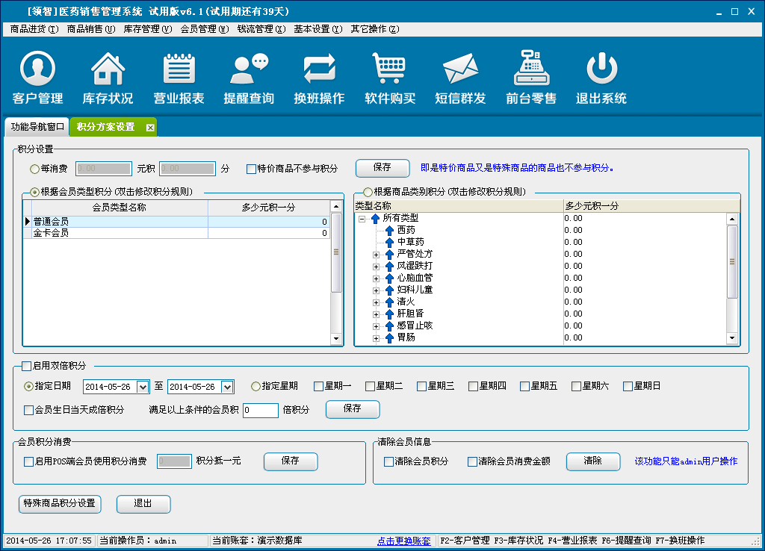Select 根据商品类别积分 radio button
The image size is (765, 551).
pos(367,193)
